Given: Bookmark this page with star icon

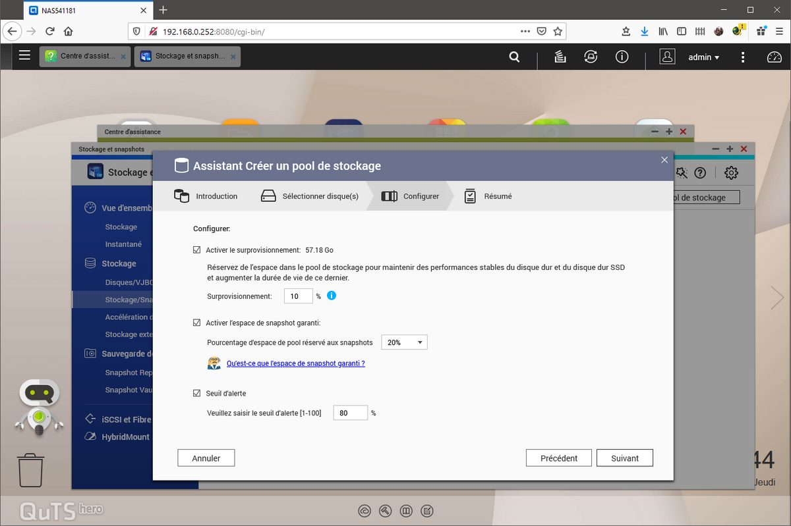Looking at the screenshot, I should 558,31.
